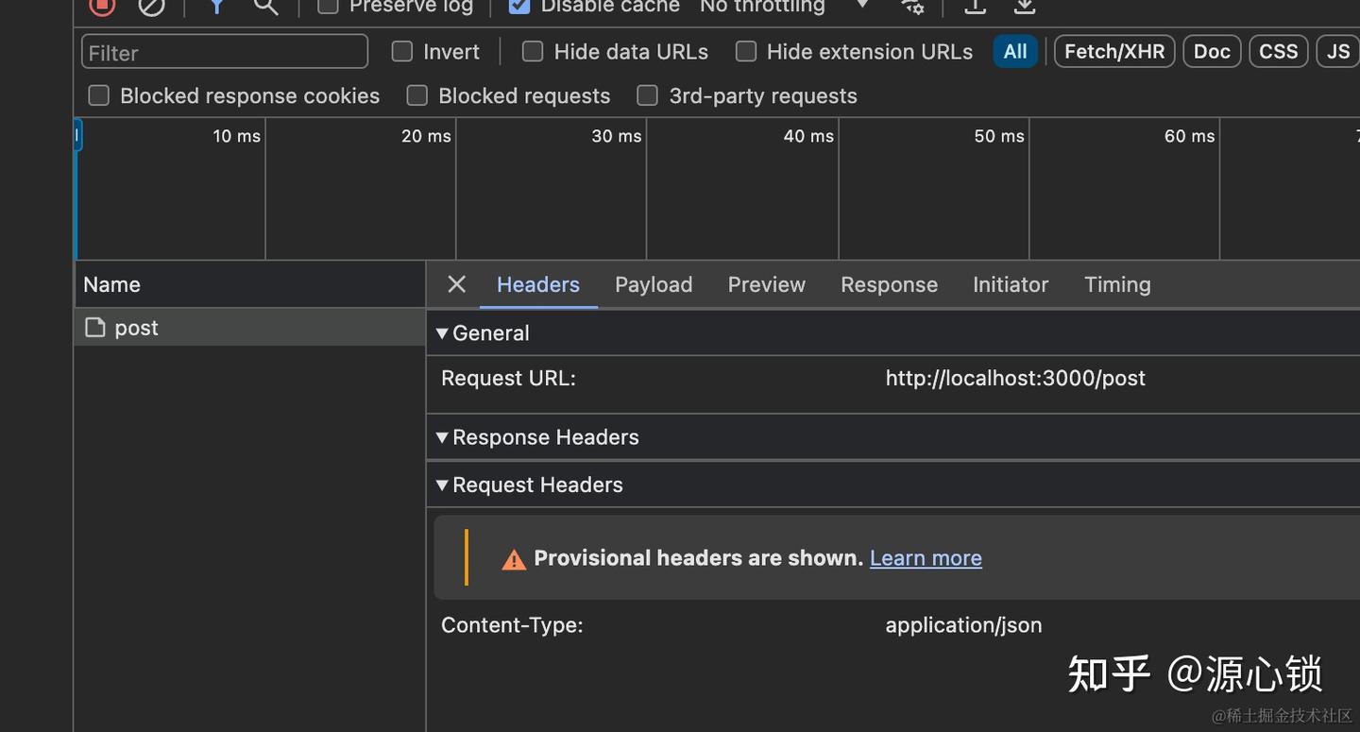Open the Learn more link

pyautogui.click(x=926, y=558)
